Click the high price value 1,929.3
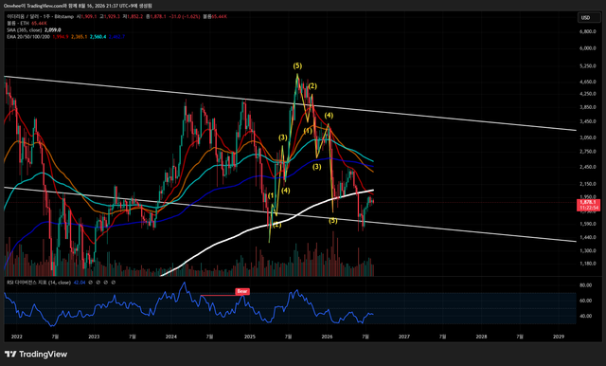This screenshot has width=606, height=366. click(112, 17)
